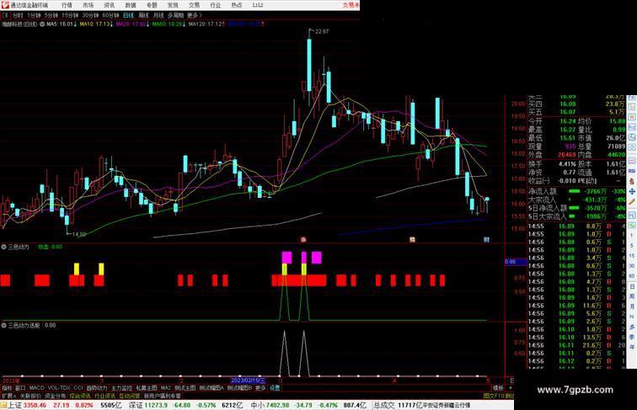
Task: Click the 上证 3350.46 index in status bar
Action: (x=27, y=405)
